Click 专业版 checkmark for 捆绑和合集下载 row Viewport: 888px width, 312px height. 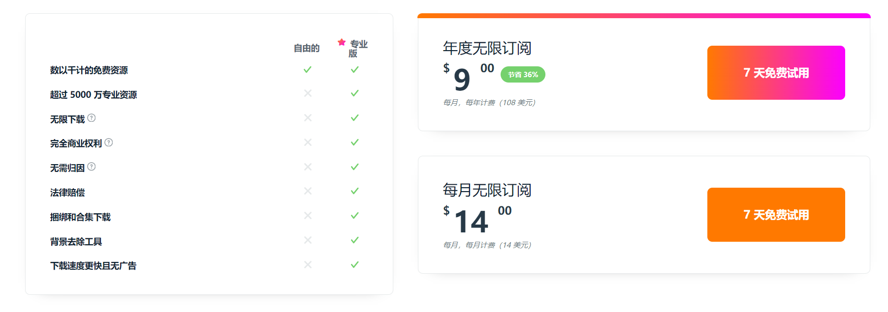[x=354, y=216]
